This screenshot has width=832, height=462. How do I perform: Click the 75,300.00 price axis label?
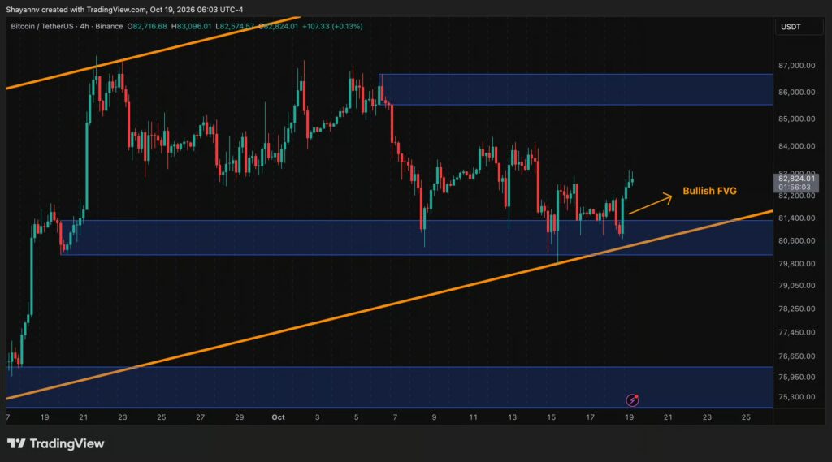click(x=796, y=397)
